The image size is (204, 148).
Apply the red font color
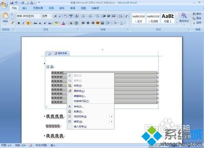point(63,23)
